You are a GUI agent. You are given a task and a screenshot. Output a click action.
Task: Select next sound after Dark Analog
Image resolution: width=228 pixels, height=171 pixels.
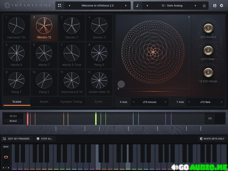click(196, 5)
